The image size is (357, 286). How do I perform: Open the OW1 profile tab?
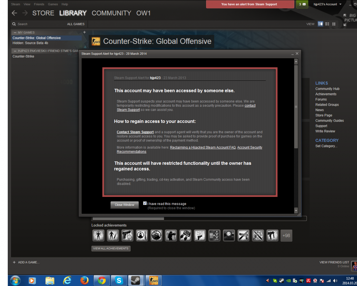(143, 13)
